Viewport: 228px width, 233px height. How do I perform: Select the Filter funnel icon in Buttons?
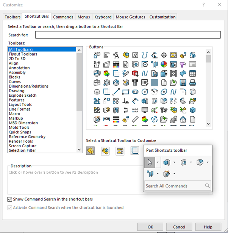183,64
